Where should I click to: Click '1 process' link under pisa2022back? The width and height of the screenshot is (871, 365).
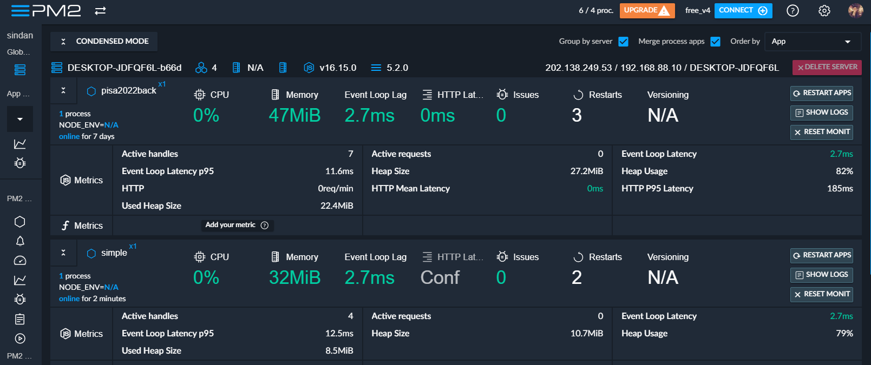tap(75, 114)
